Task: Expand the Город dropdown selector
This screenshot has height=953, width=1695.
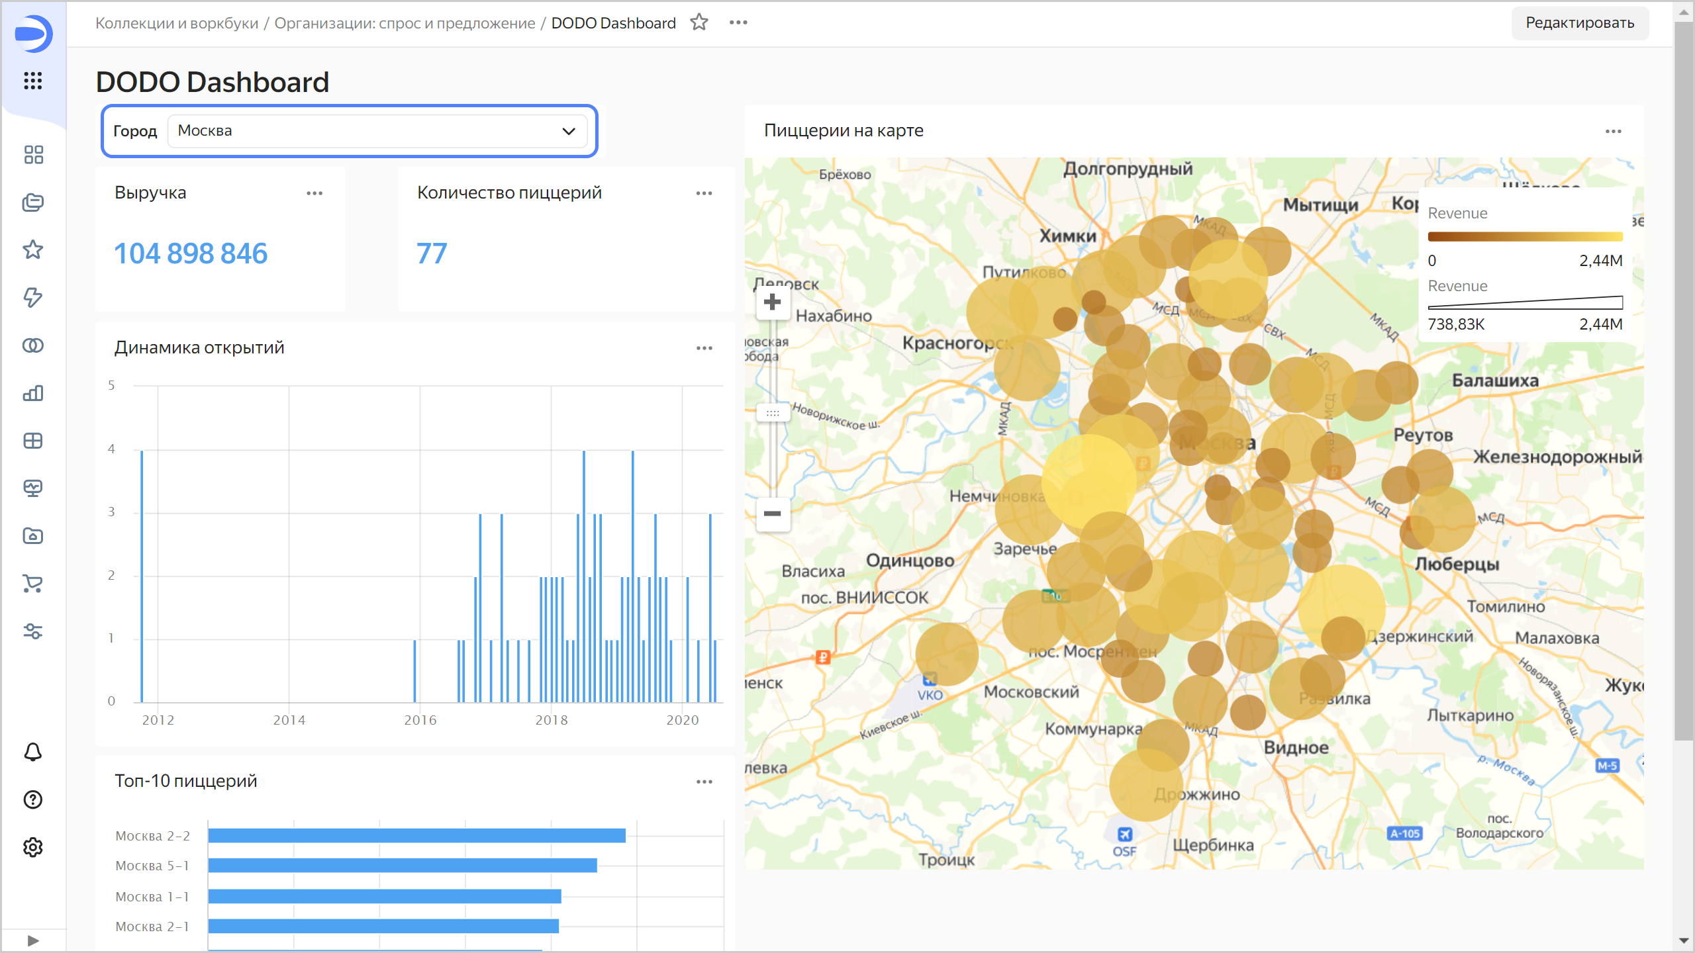Action: point(377,131)
